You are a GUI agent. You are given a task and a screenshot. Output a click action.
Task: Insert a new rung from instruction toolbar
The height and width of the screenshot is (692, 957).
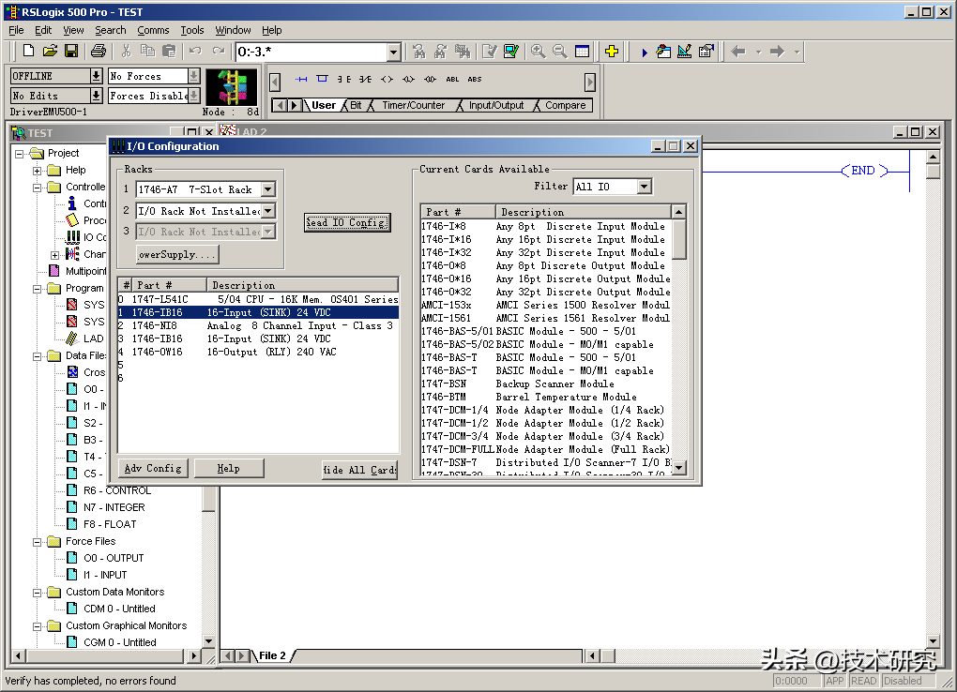pos(301,80)
